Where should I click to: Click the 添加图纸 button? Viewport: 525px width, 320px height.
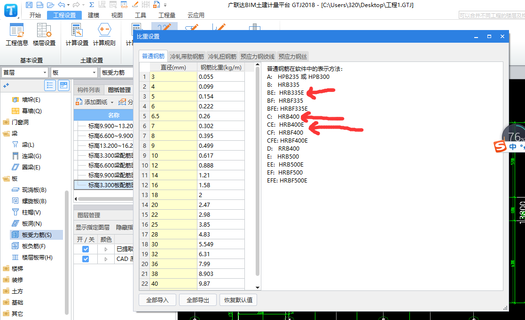(92, 102)
